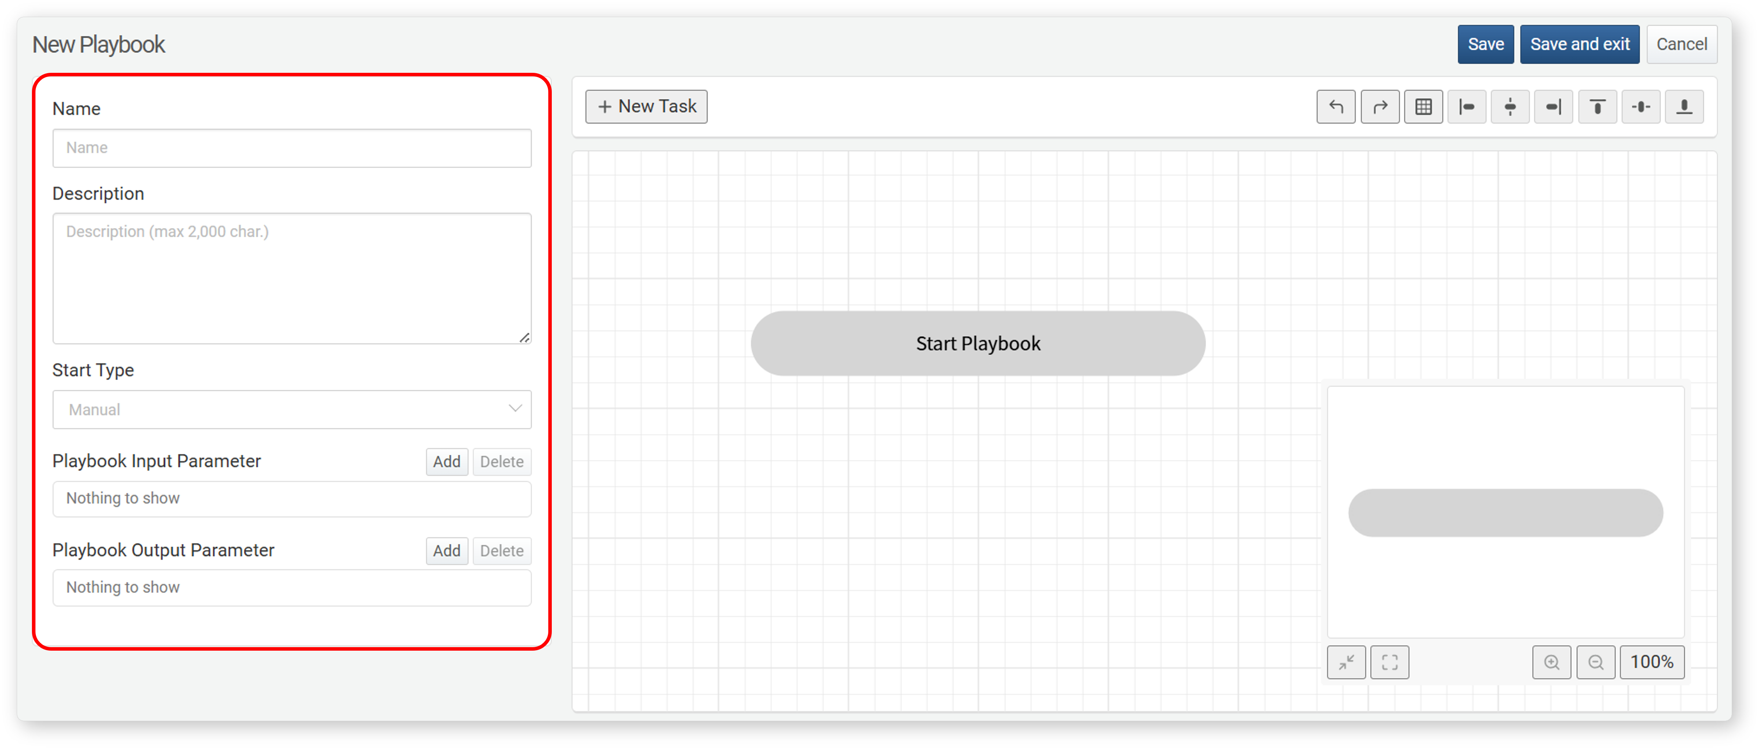Click Save and exit
Viewport: 1759px width, 748px height.
[x=1579, y=44]
